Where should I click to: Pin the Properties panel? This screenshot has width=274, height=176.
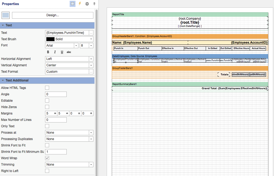pyautogui.click(x=94, y=4)
